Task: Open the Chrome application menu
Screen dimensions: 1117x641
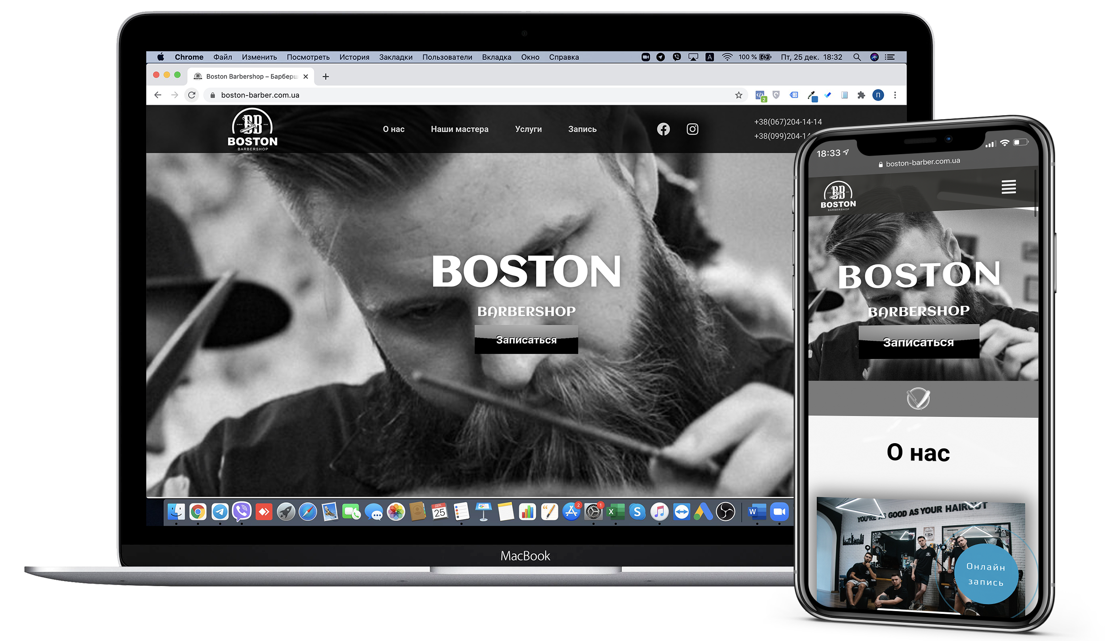Action: pyautogui.click(x=189, y=57)
